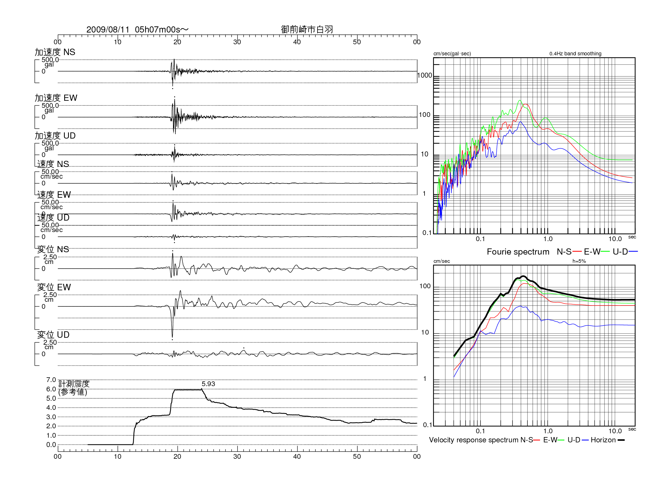Click the 変位 UD waveform label

[x=53, y=335]
